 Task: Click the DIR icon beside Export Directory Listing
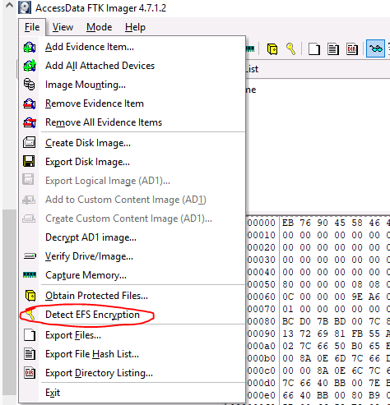30,373
